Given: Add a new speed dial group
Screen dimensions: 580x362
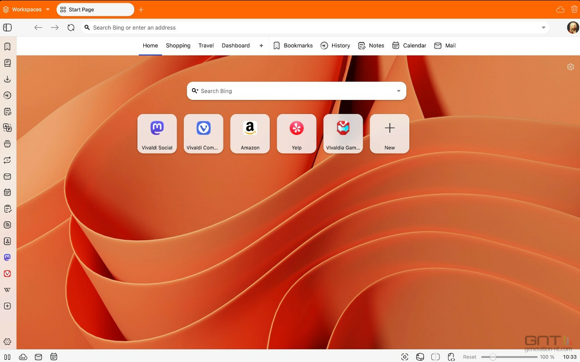Looking at the screenshot, I should [261, 45].
